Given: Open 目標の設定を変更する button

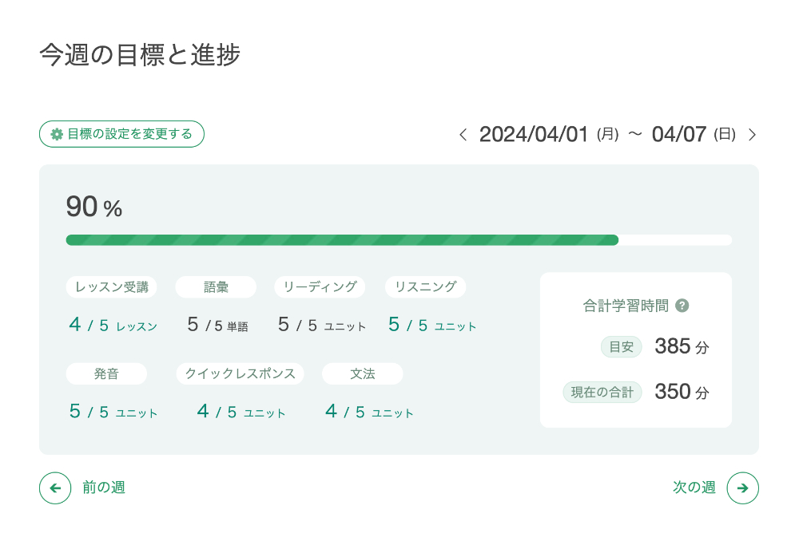Looking at the screenshot, I should [121, 134].
